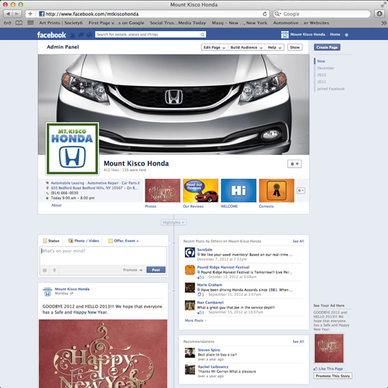Click the Home link in Facebook bar
The height and width of the screenshot is (388, 388).
pyautogui.click(x=335, y=35)
